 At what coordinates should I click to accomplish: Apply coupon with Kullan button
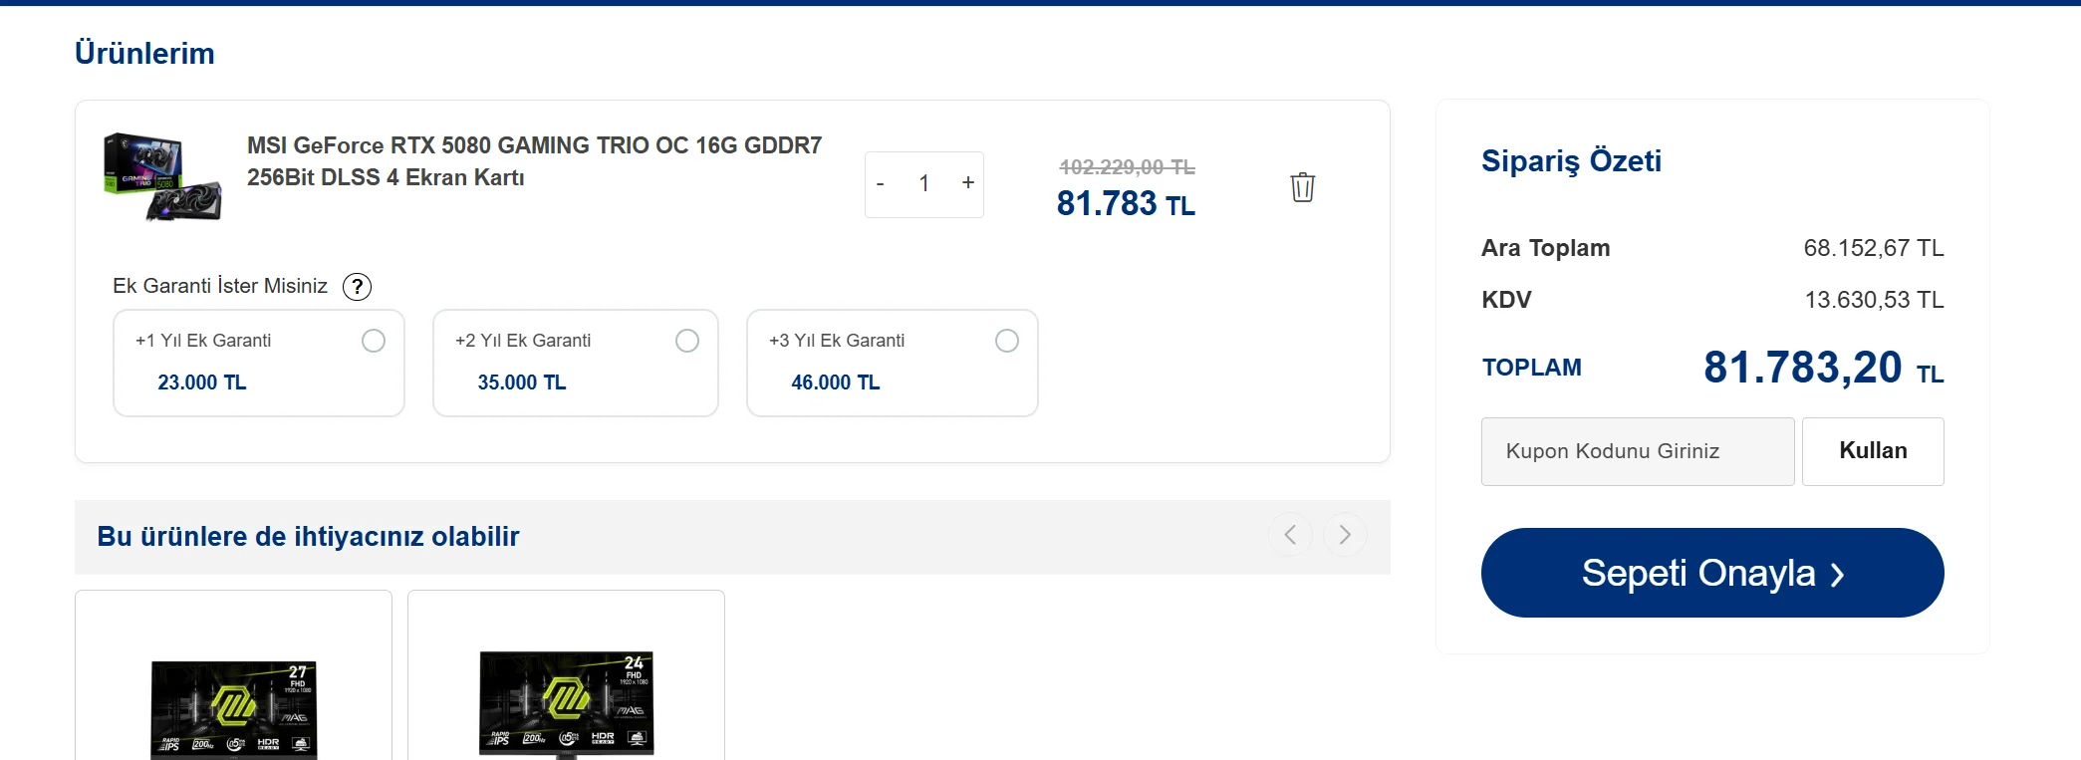(x=1873, y=451)
